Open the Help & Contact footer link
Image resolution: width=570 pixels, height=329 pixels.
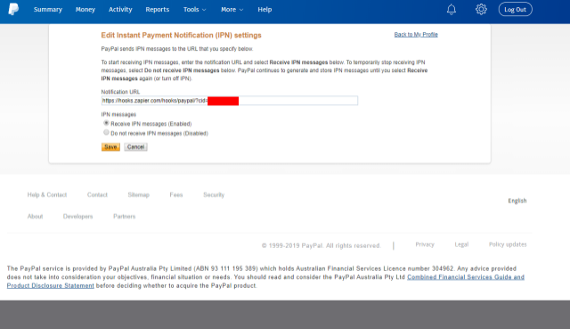[47, 195]
